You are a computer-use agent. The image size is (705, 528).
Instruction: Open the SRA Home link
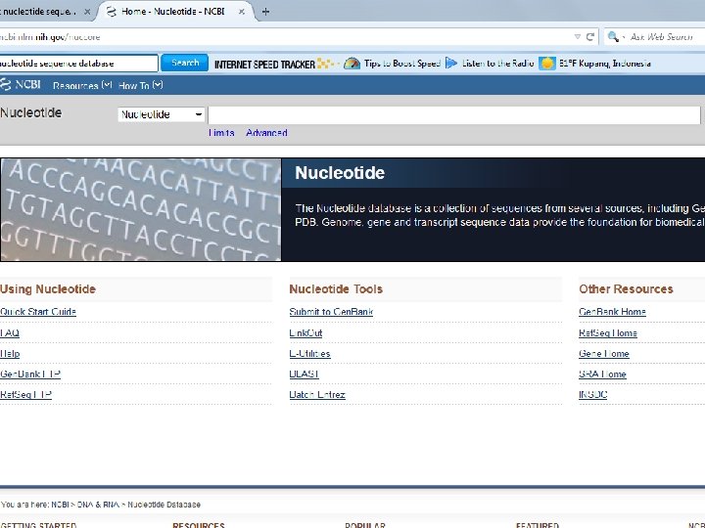point(602,374)
